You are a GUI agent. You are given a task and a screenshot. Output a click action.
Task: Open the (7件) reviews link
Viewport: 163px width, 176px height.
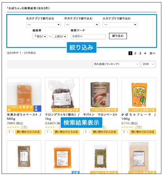tap(139, 127)
